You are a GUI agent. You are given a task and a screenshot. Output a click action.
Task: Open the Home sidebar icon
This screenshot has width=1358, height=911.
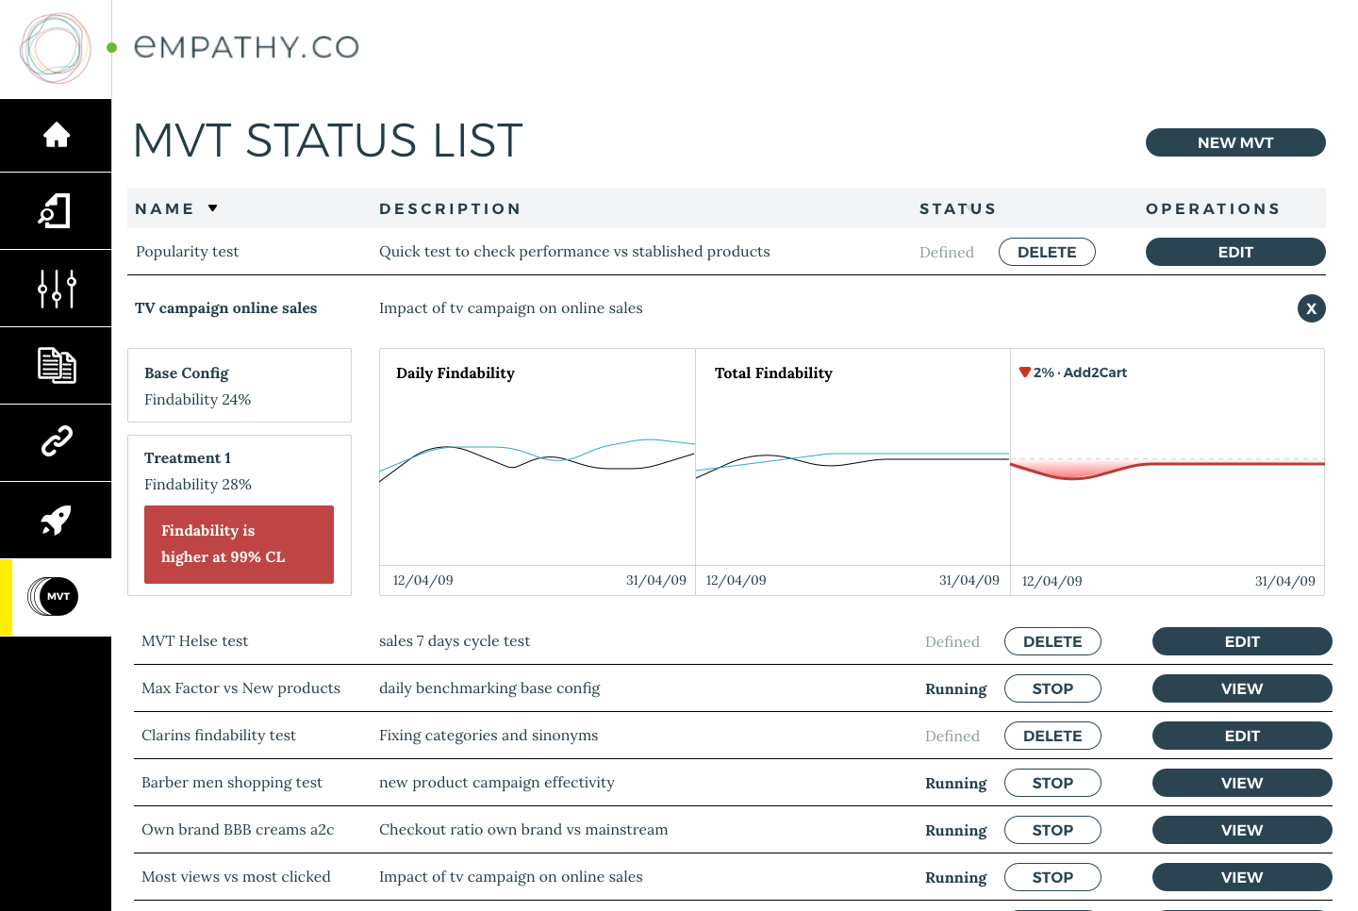[57, 135]
